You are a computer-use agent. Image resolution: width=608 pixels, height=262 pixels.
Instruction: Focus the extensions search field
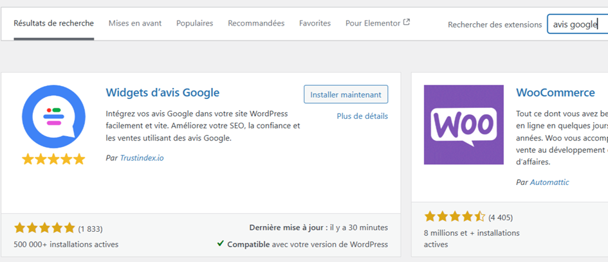577,24
